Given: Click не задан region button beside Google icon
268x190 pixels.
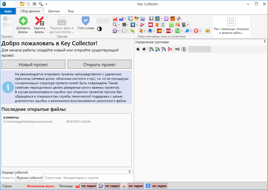Looking at the screenshot, I should (159, 186).
